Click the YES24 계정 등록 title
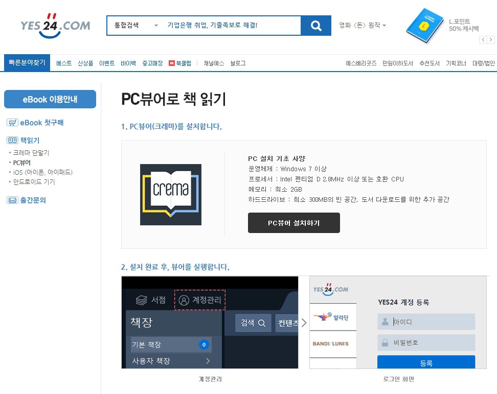The height and width of the screenshot is (394, 497). (x=403, y=302)
